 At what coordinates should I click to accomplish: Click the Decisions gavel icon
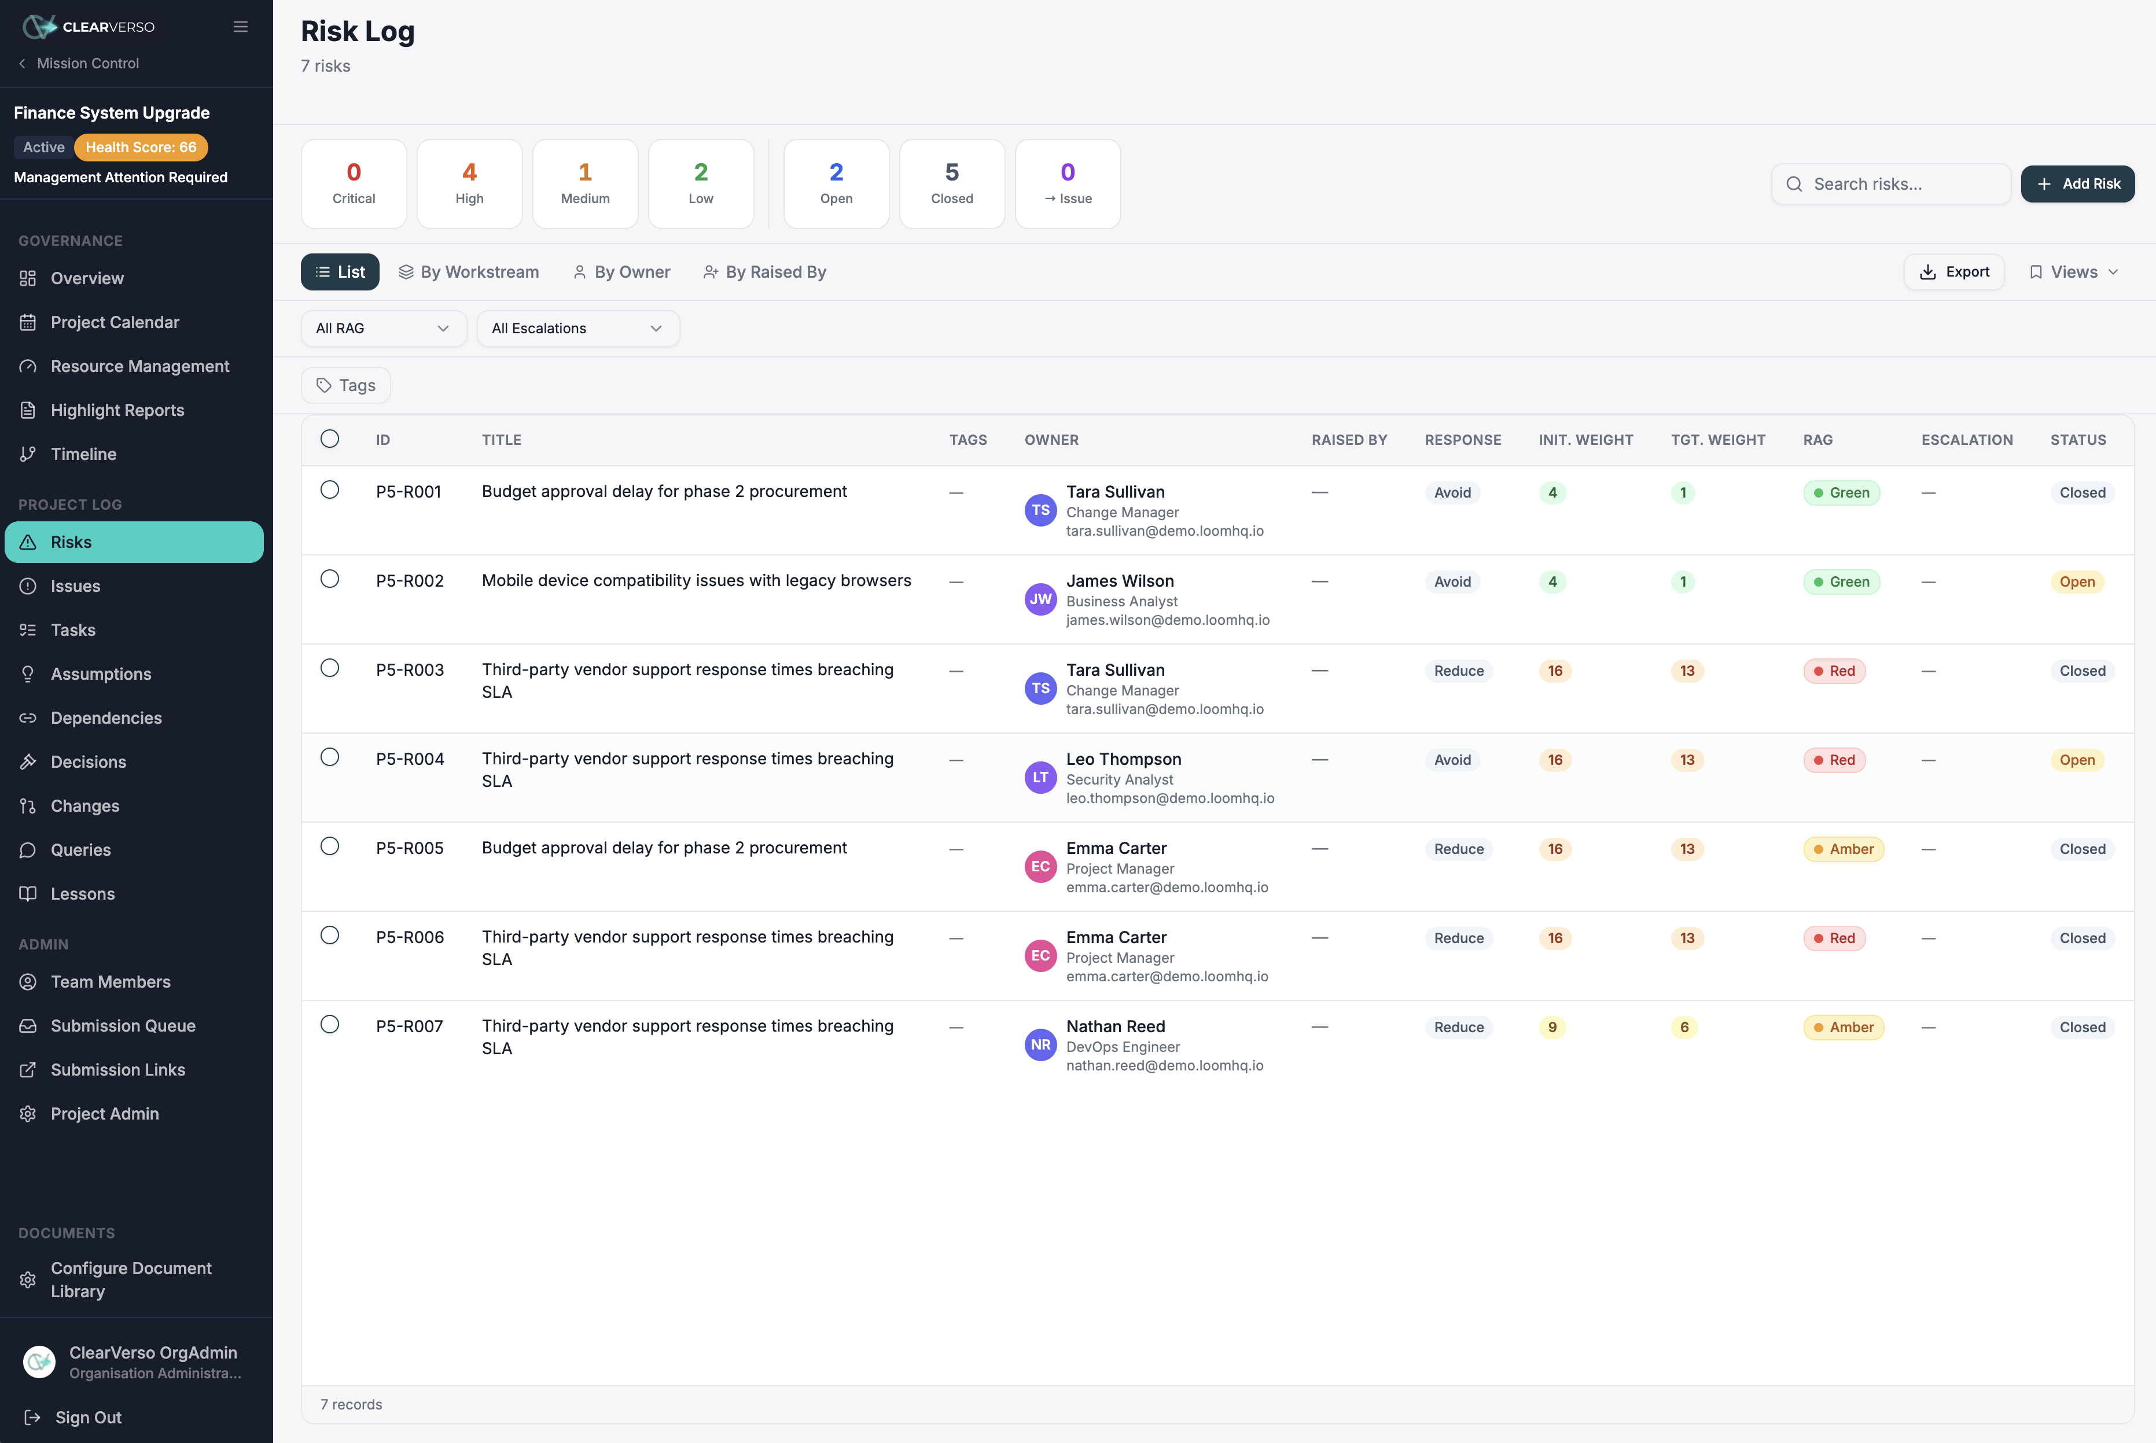pos(28,762)
